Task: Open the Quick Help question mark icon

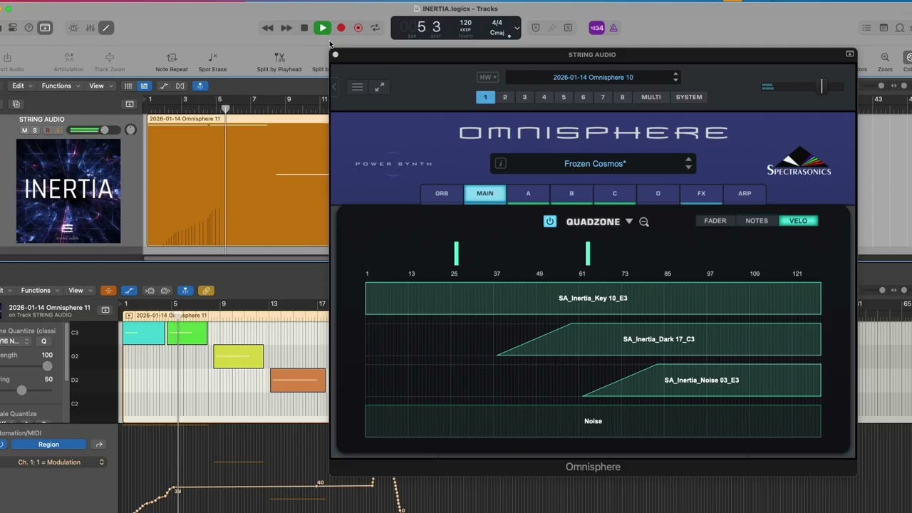Action: (28, 28)
